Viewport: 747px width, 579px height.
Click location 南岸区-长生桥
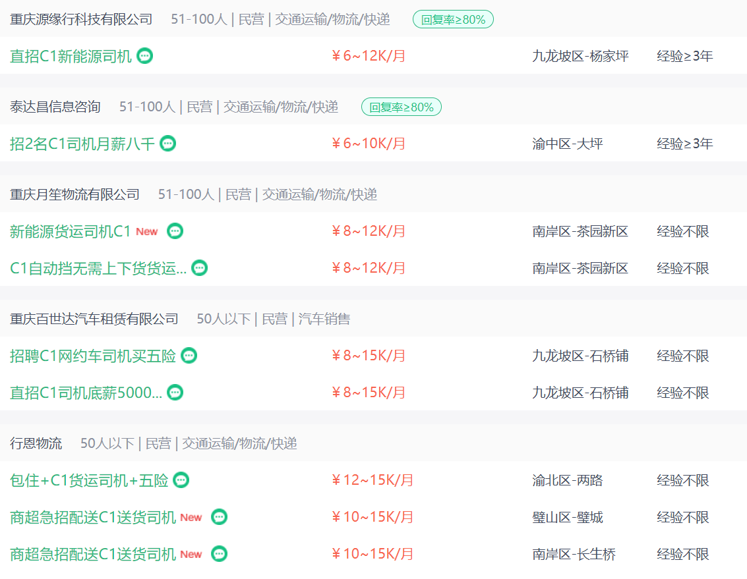(x=574, y=554)
